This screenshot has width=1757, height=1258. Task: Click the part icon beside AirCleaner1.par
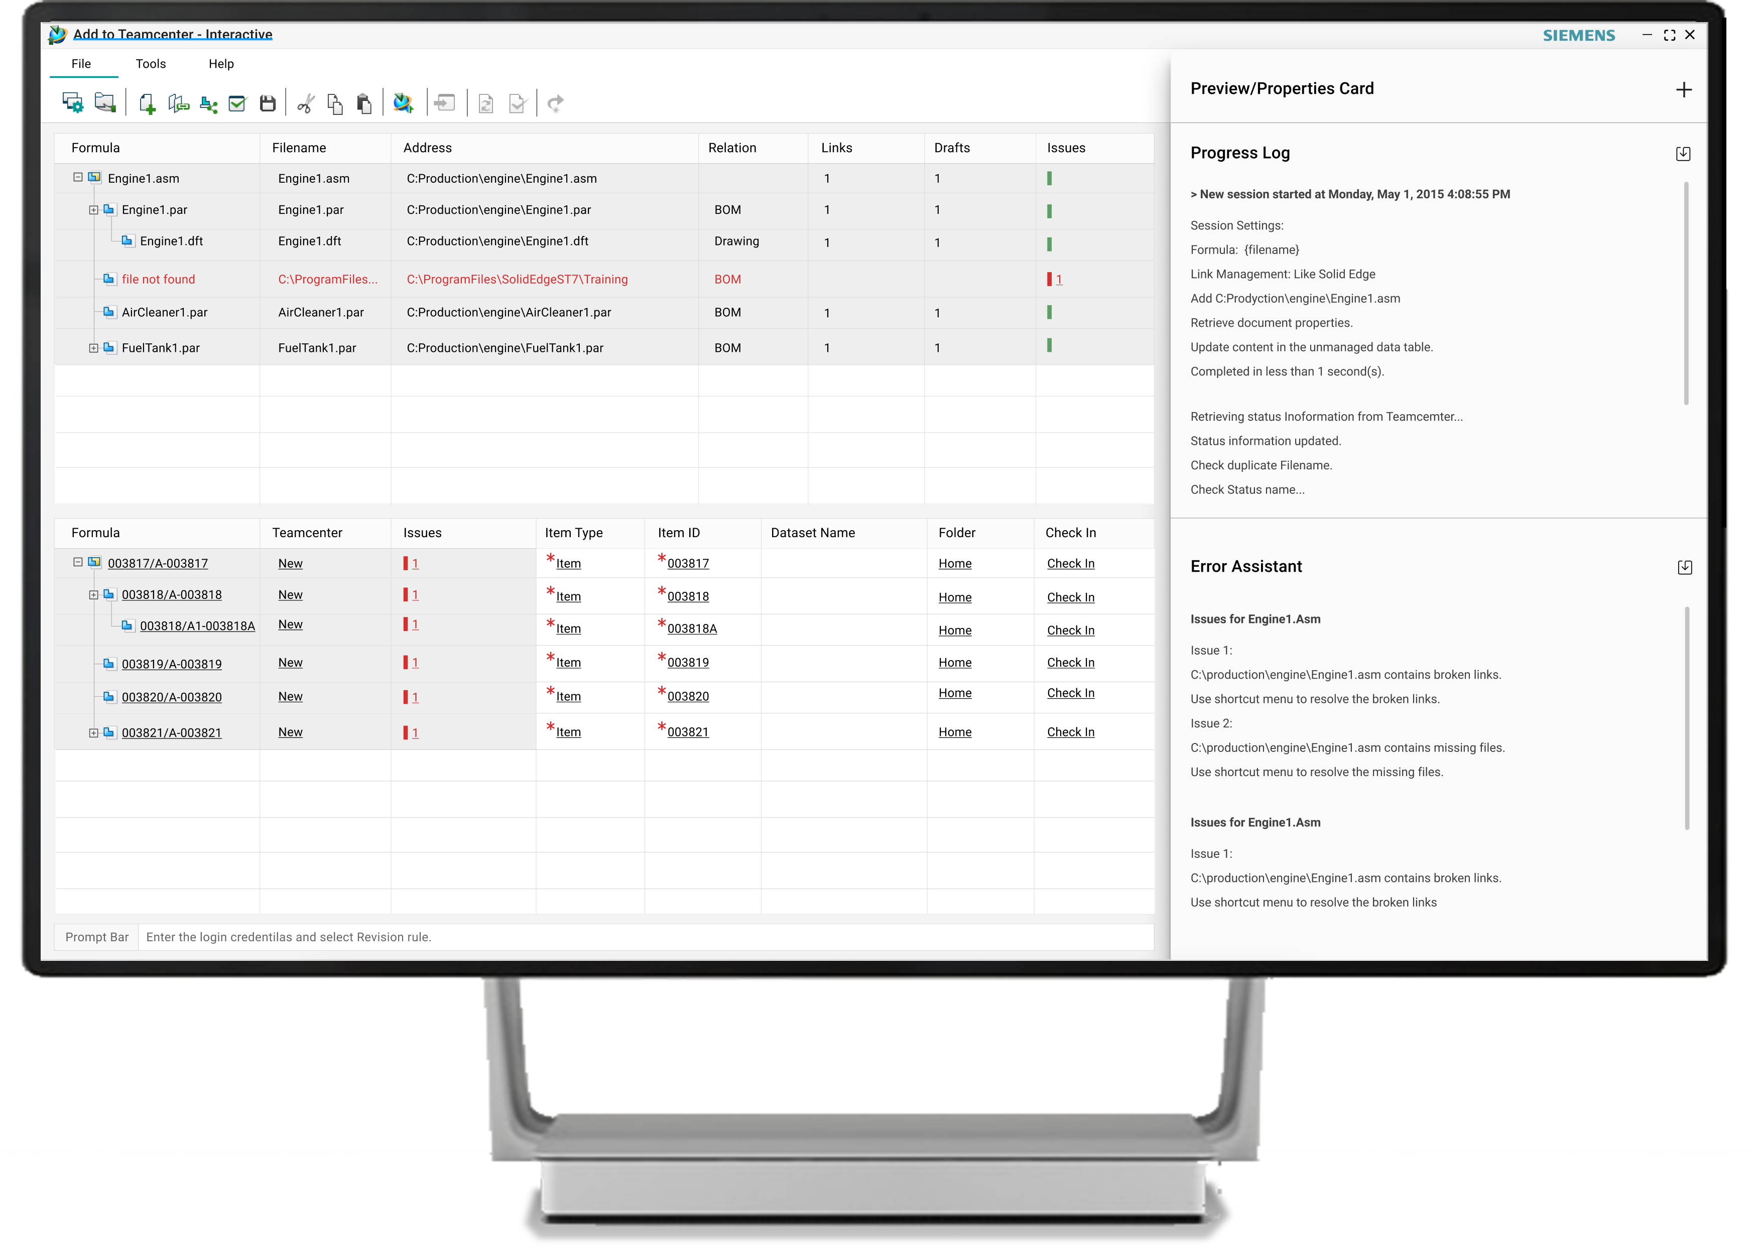click(x=109, y=311)
